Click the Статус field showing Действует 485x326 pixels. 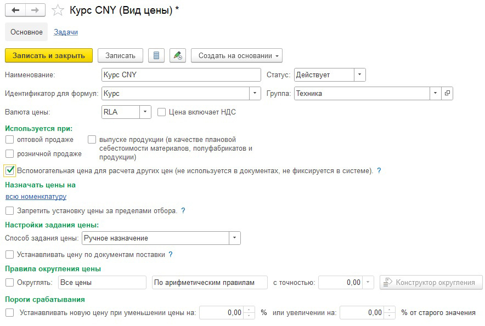[x=324, y=75]
